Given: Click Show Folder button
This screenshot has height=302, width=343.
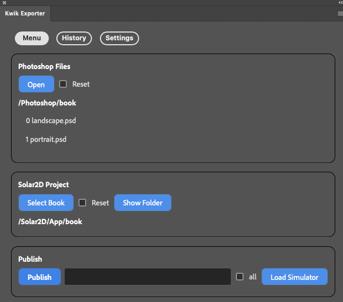Looking at the screenshot, I should (143, 203).
